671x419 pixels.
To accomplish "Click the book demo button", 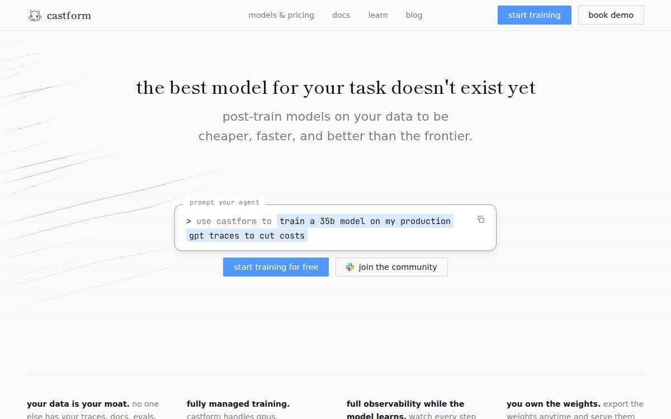I will [x=611, y=15].
